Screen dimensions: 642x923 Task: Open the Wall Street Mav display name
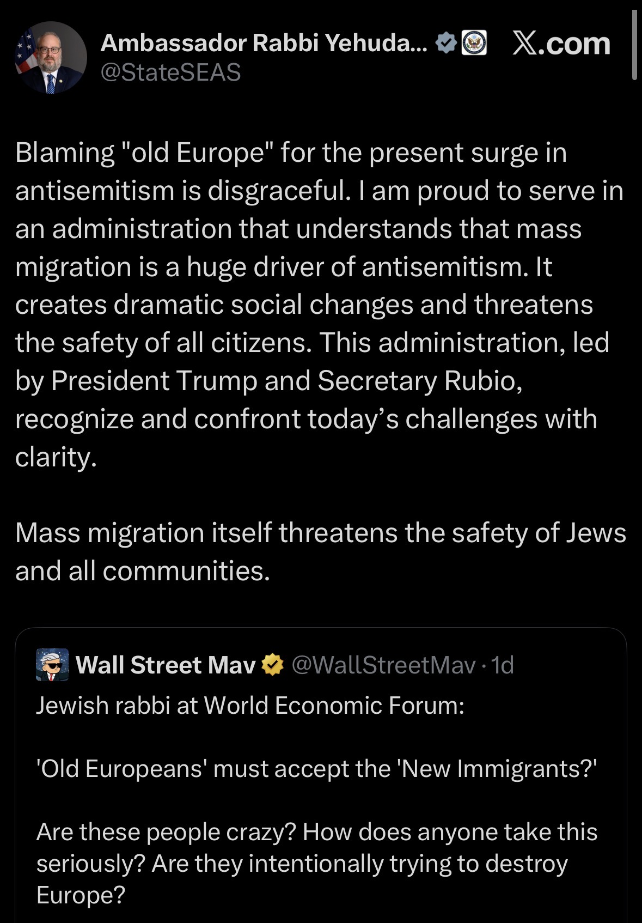pyautogui.click(x=166, y=665)
